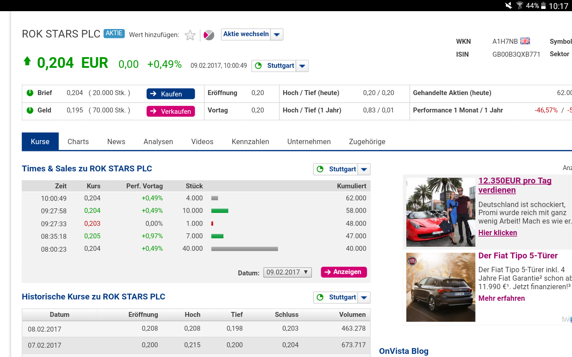
Task: Click the 10:00:49 time entry in Times & Sales
Action: (54, 199)
